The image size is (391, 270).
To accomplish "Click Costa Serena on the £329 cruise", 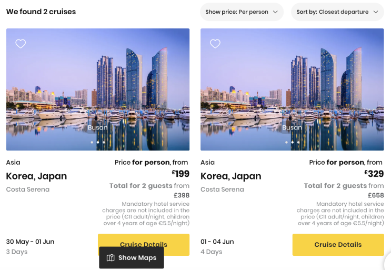I will [x=223, y=189].
